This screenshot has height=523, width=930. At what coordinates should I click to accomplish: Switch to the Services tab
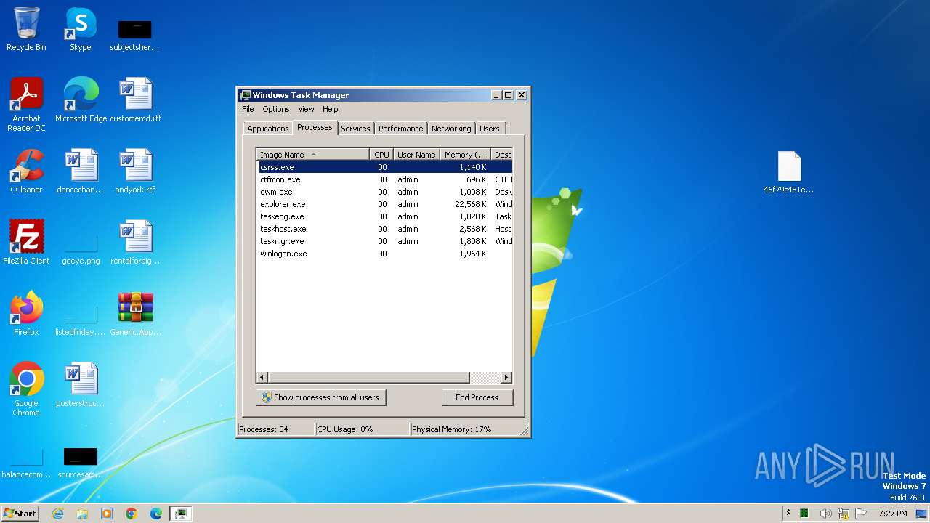click(x=355, y=129)
